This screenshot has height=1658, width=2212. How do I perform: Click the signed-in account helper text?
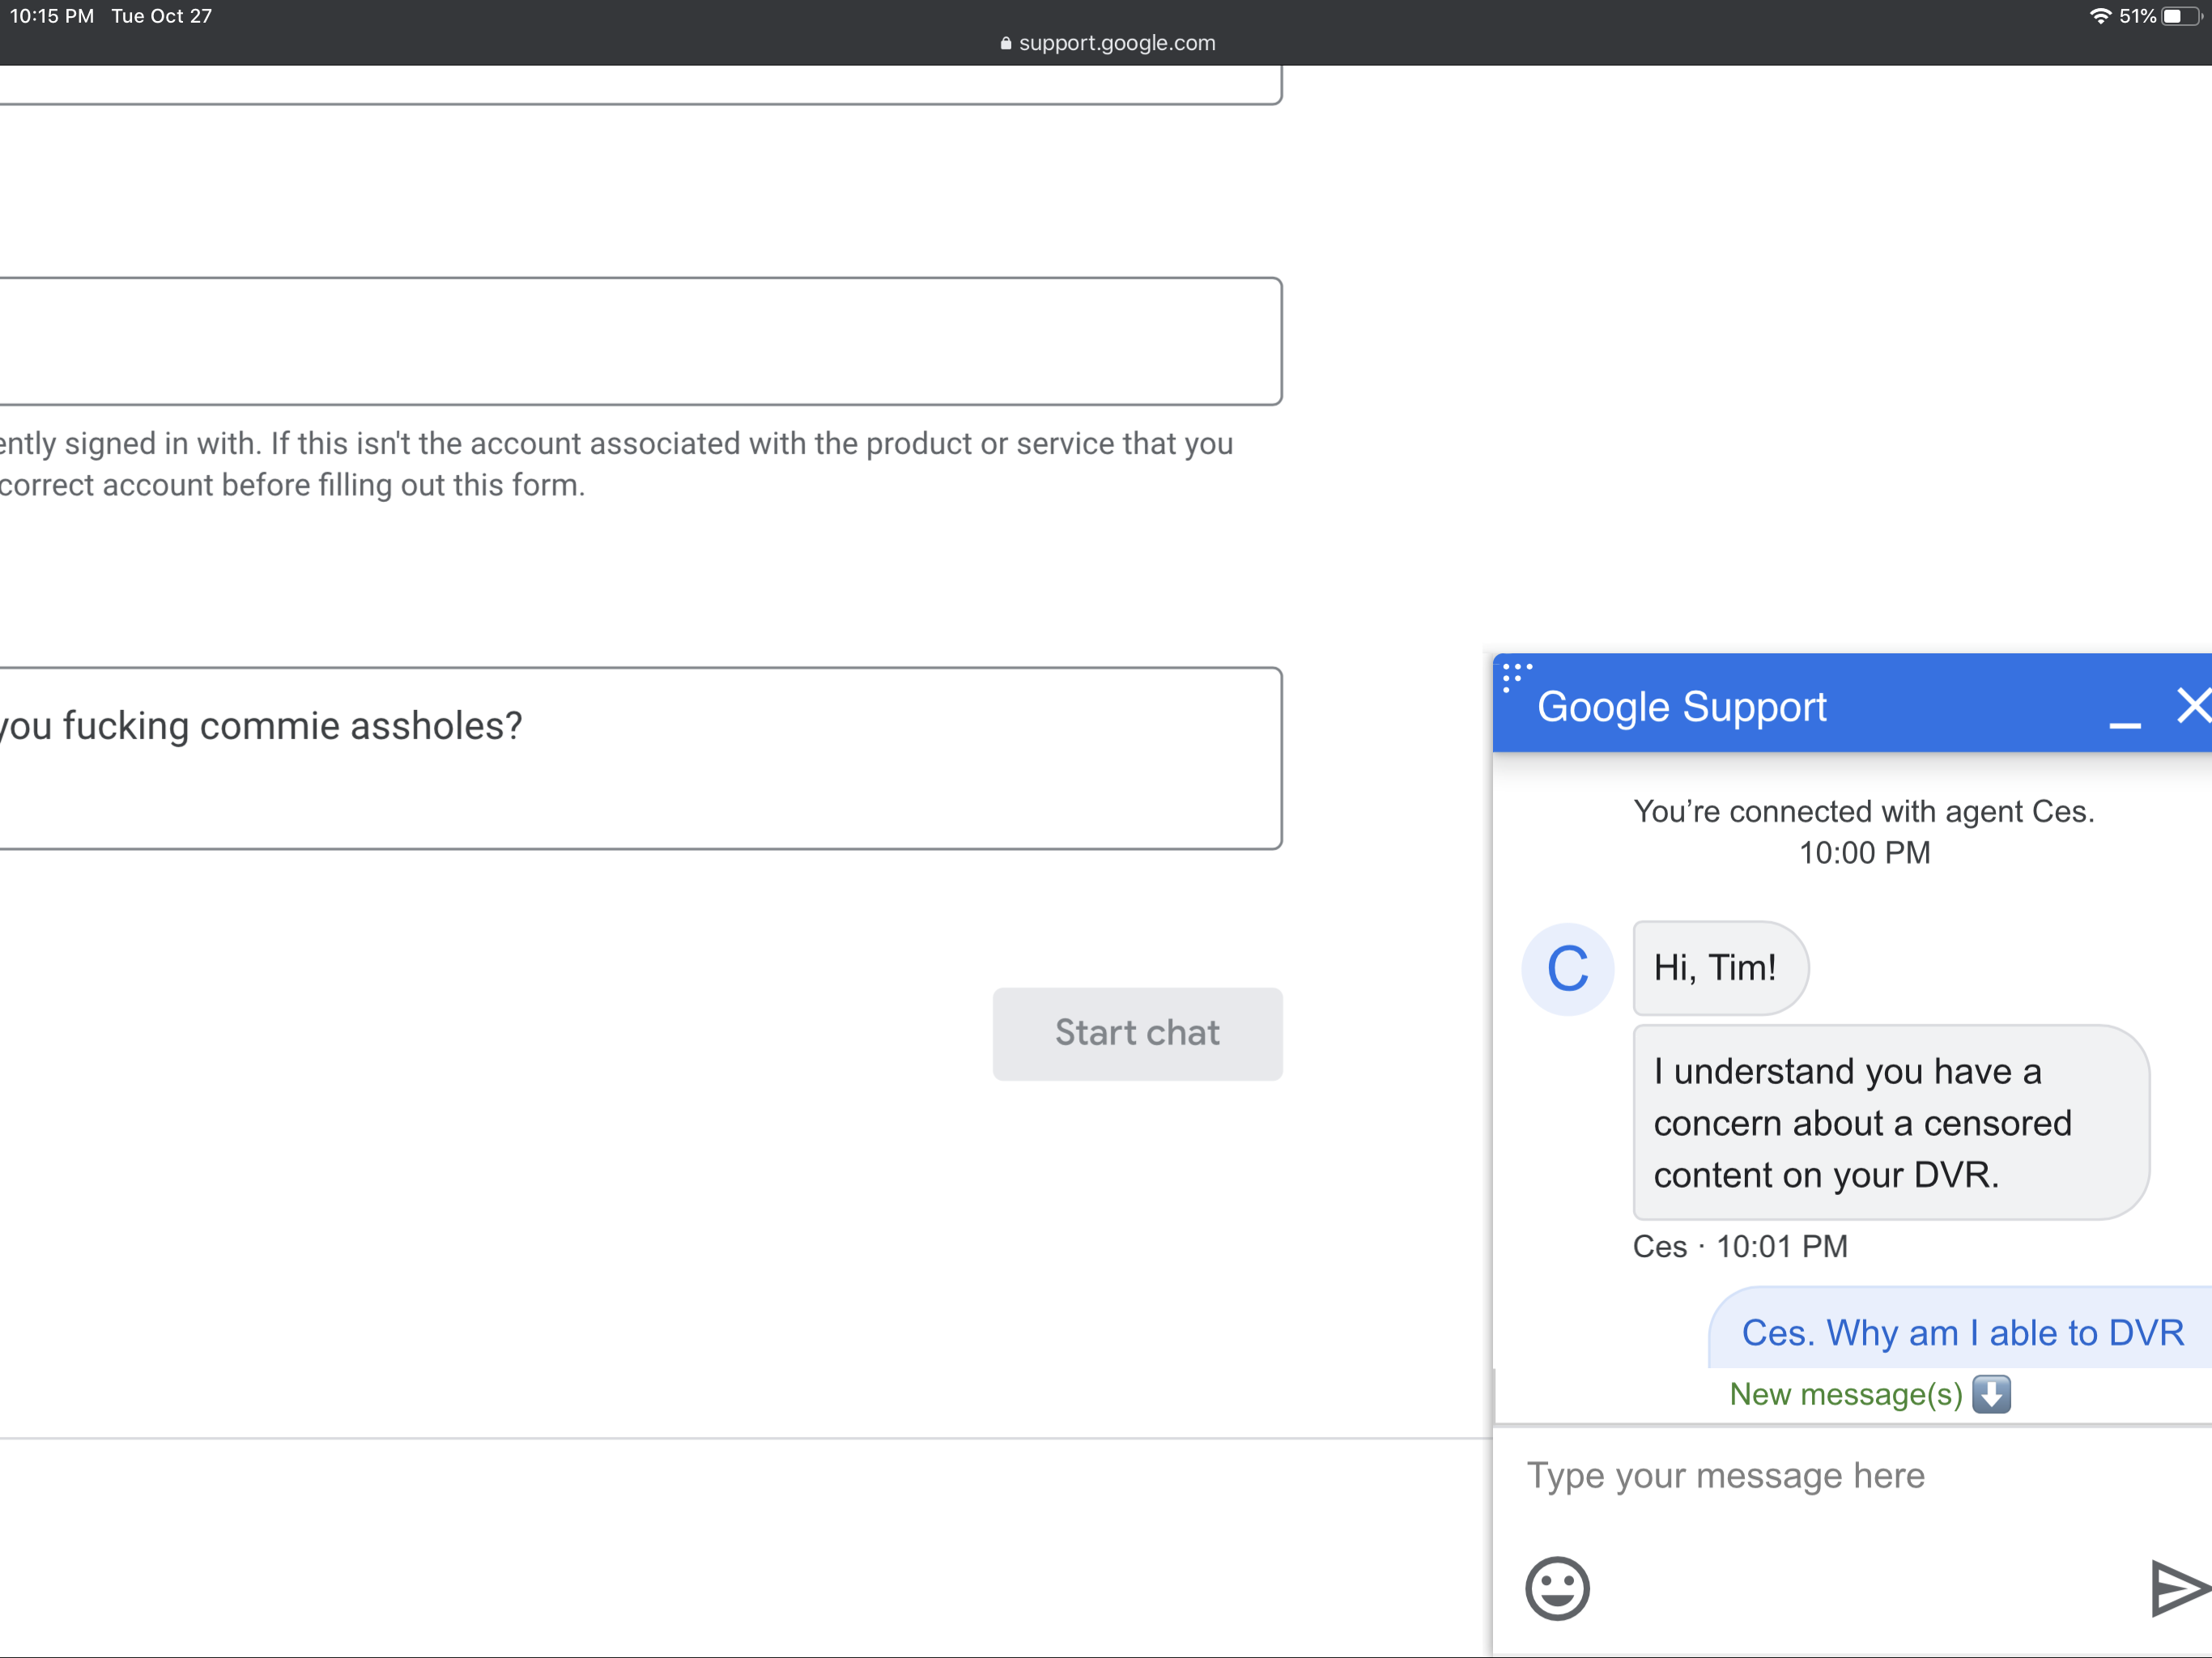[x=616, y=464]
